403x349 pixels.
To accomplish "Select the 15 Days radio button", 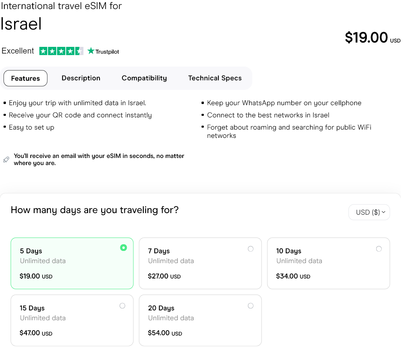I will 122,306.
